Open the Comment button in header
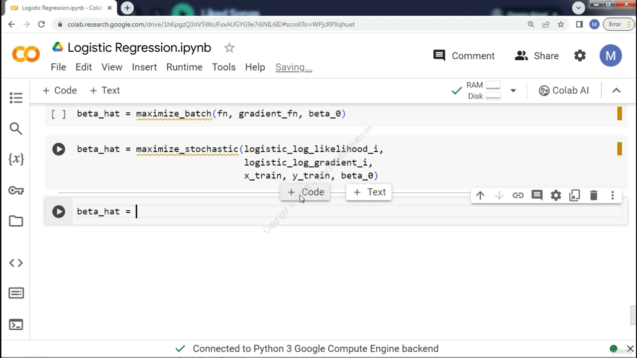Image resolution: width=637 pixels, height=358 pixels. tap(464, 56)
